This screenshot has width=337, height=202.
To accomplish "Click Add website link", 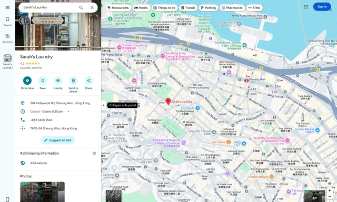I will (x=38, y=163).
